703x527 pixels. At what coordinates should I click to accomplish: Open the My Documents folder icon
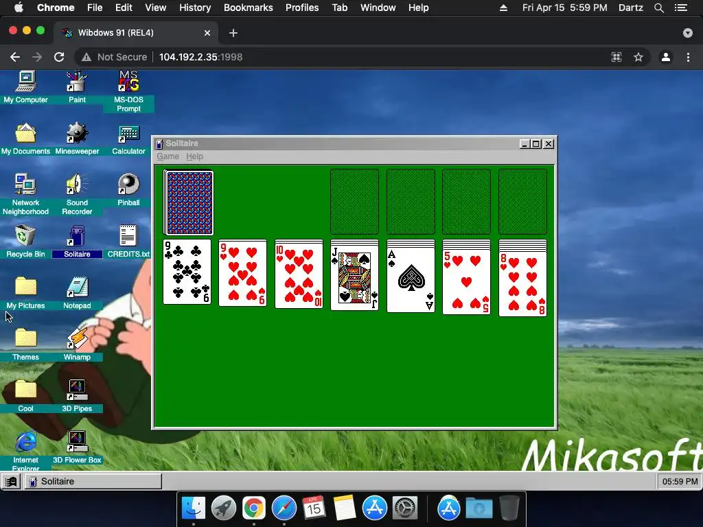click(x=25, y=139)
